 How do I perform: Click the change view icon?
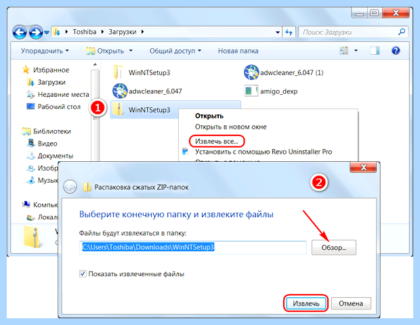[344, 50]
